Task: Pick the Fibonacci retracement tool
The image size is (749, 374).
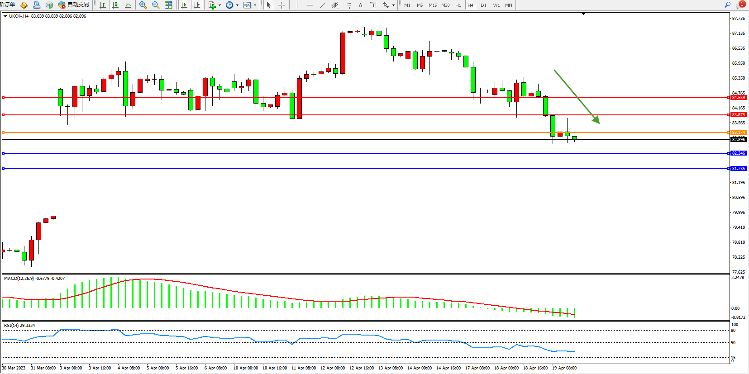Action: click(x=348, y=5)
